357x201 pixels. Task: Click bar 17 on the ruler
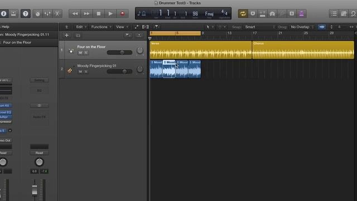(x=254, y=33)
